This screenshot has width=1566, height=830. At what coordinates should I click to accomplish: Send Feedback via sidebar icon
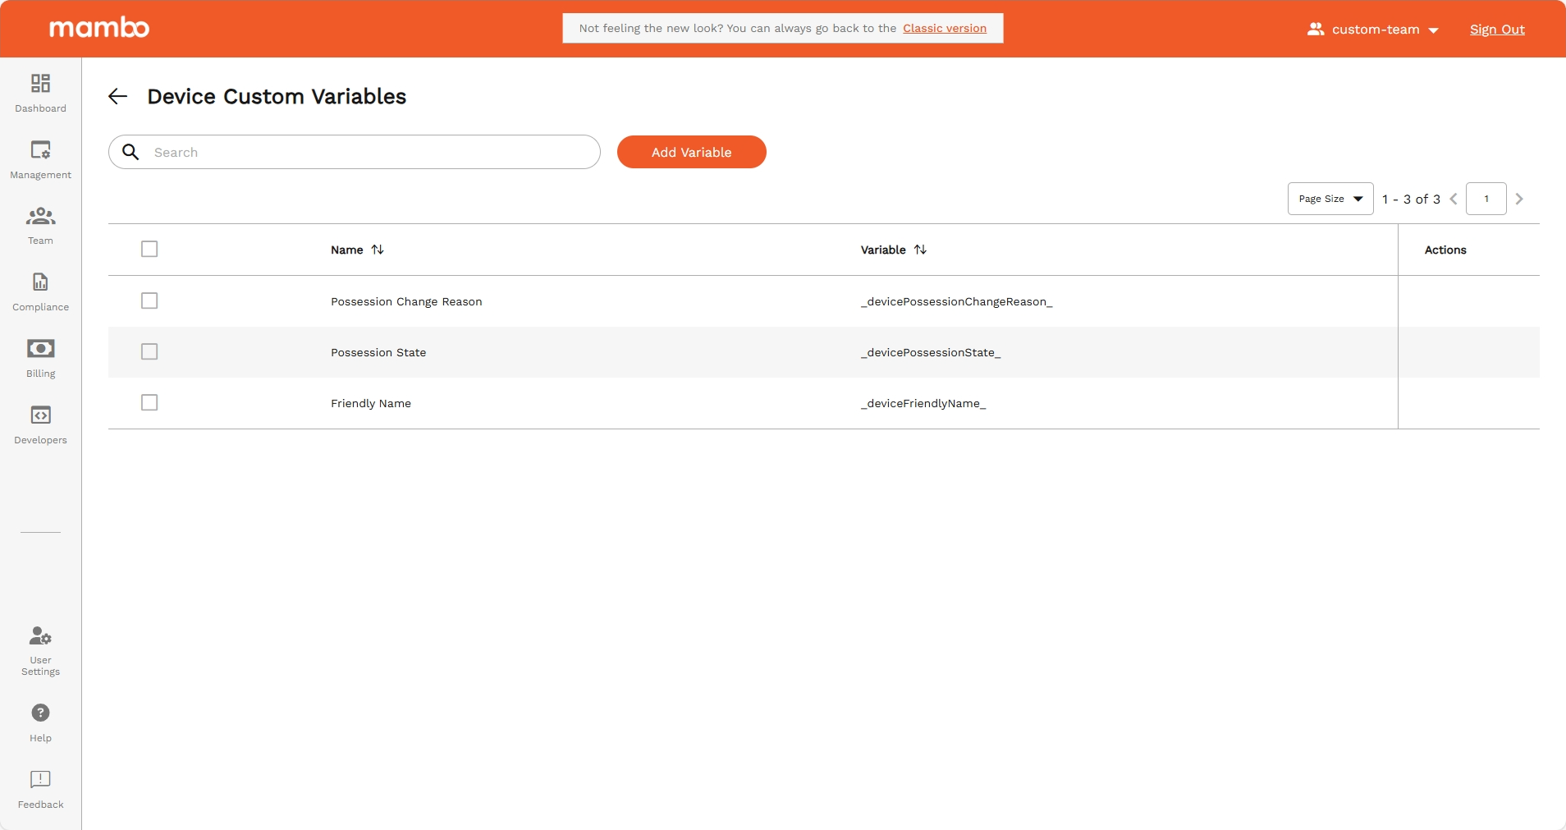click(x=39, y=786)
